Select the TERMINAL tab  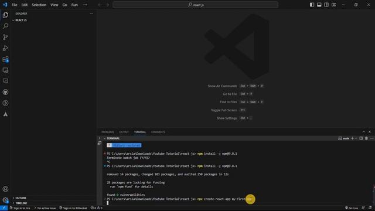(140, 132)
